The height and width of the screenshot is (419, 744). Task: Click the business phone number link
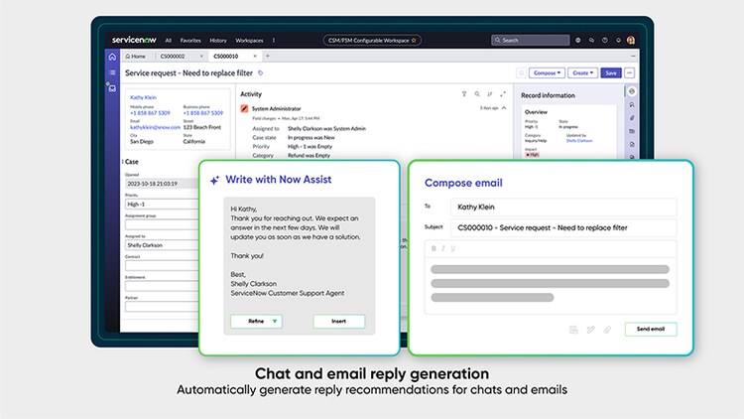(203, 113)
